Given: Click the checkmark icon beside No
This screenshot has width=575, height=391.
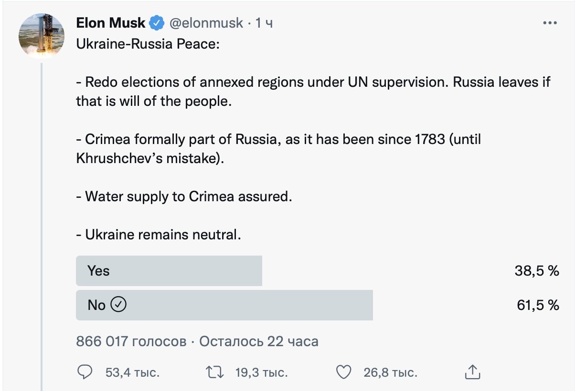Looking at the screenshot, I should (118, 305).
